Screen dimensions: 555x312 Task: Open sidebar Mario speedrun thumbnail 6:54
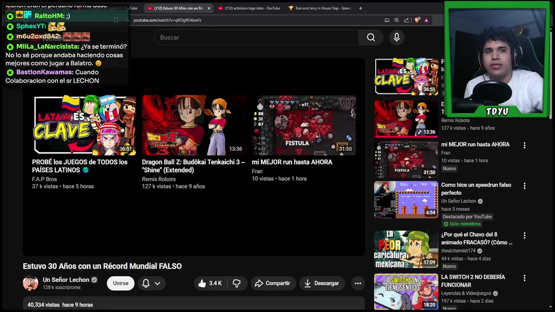(x=406, y=199)
